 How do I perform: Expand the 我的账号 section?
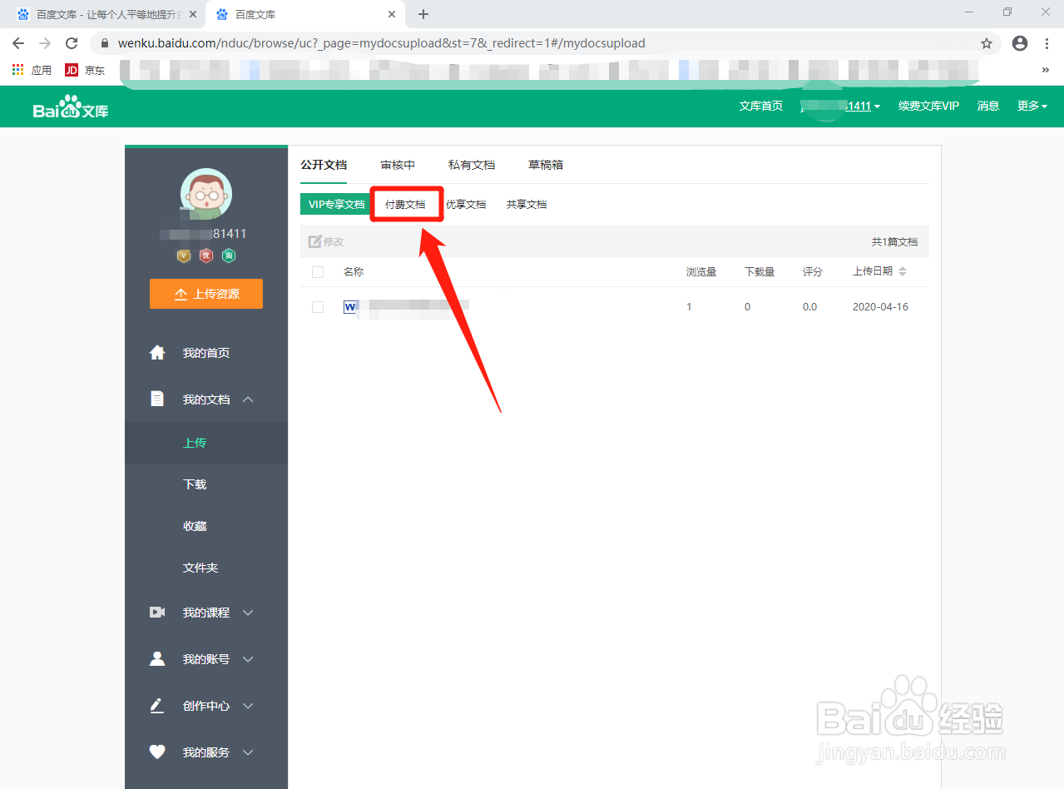pyautogui.click(x=248, y=658)
